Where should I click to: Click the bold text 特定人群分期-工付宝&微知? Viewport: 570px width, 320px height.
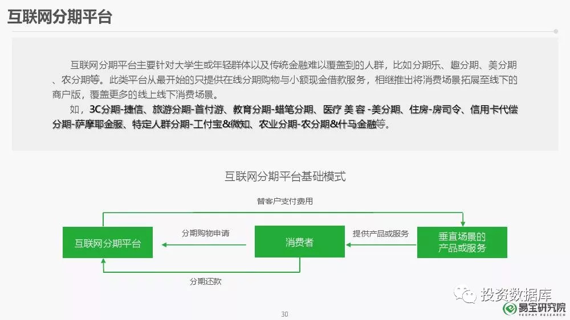(x=191, y=124)
